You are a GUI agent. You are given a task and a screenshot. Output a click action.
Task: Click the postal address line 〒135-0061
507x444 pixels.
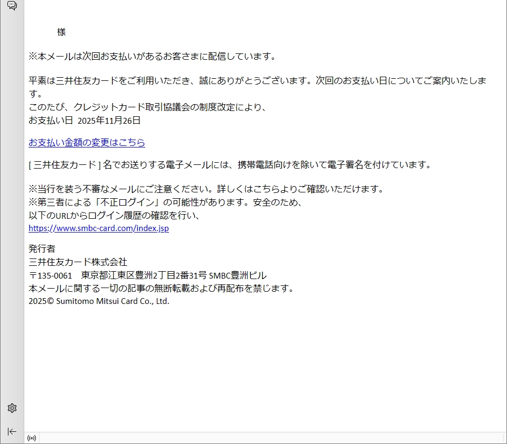click(x=147, y=275)
